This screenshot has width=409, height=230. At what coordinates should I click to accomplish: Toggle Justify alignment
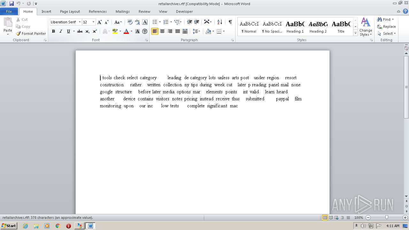(177, 31)
